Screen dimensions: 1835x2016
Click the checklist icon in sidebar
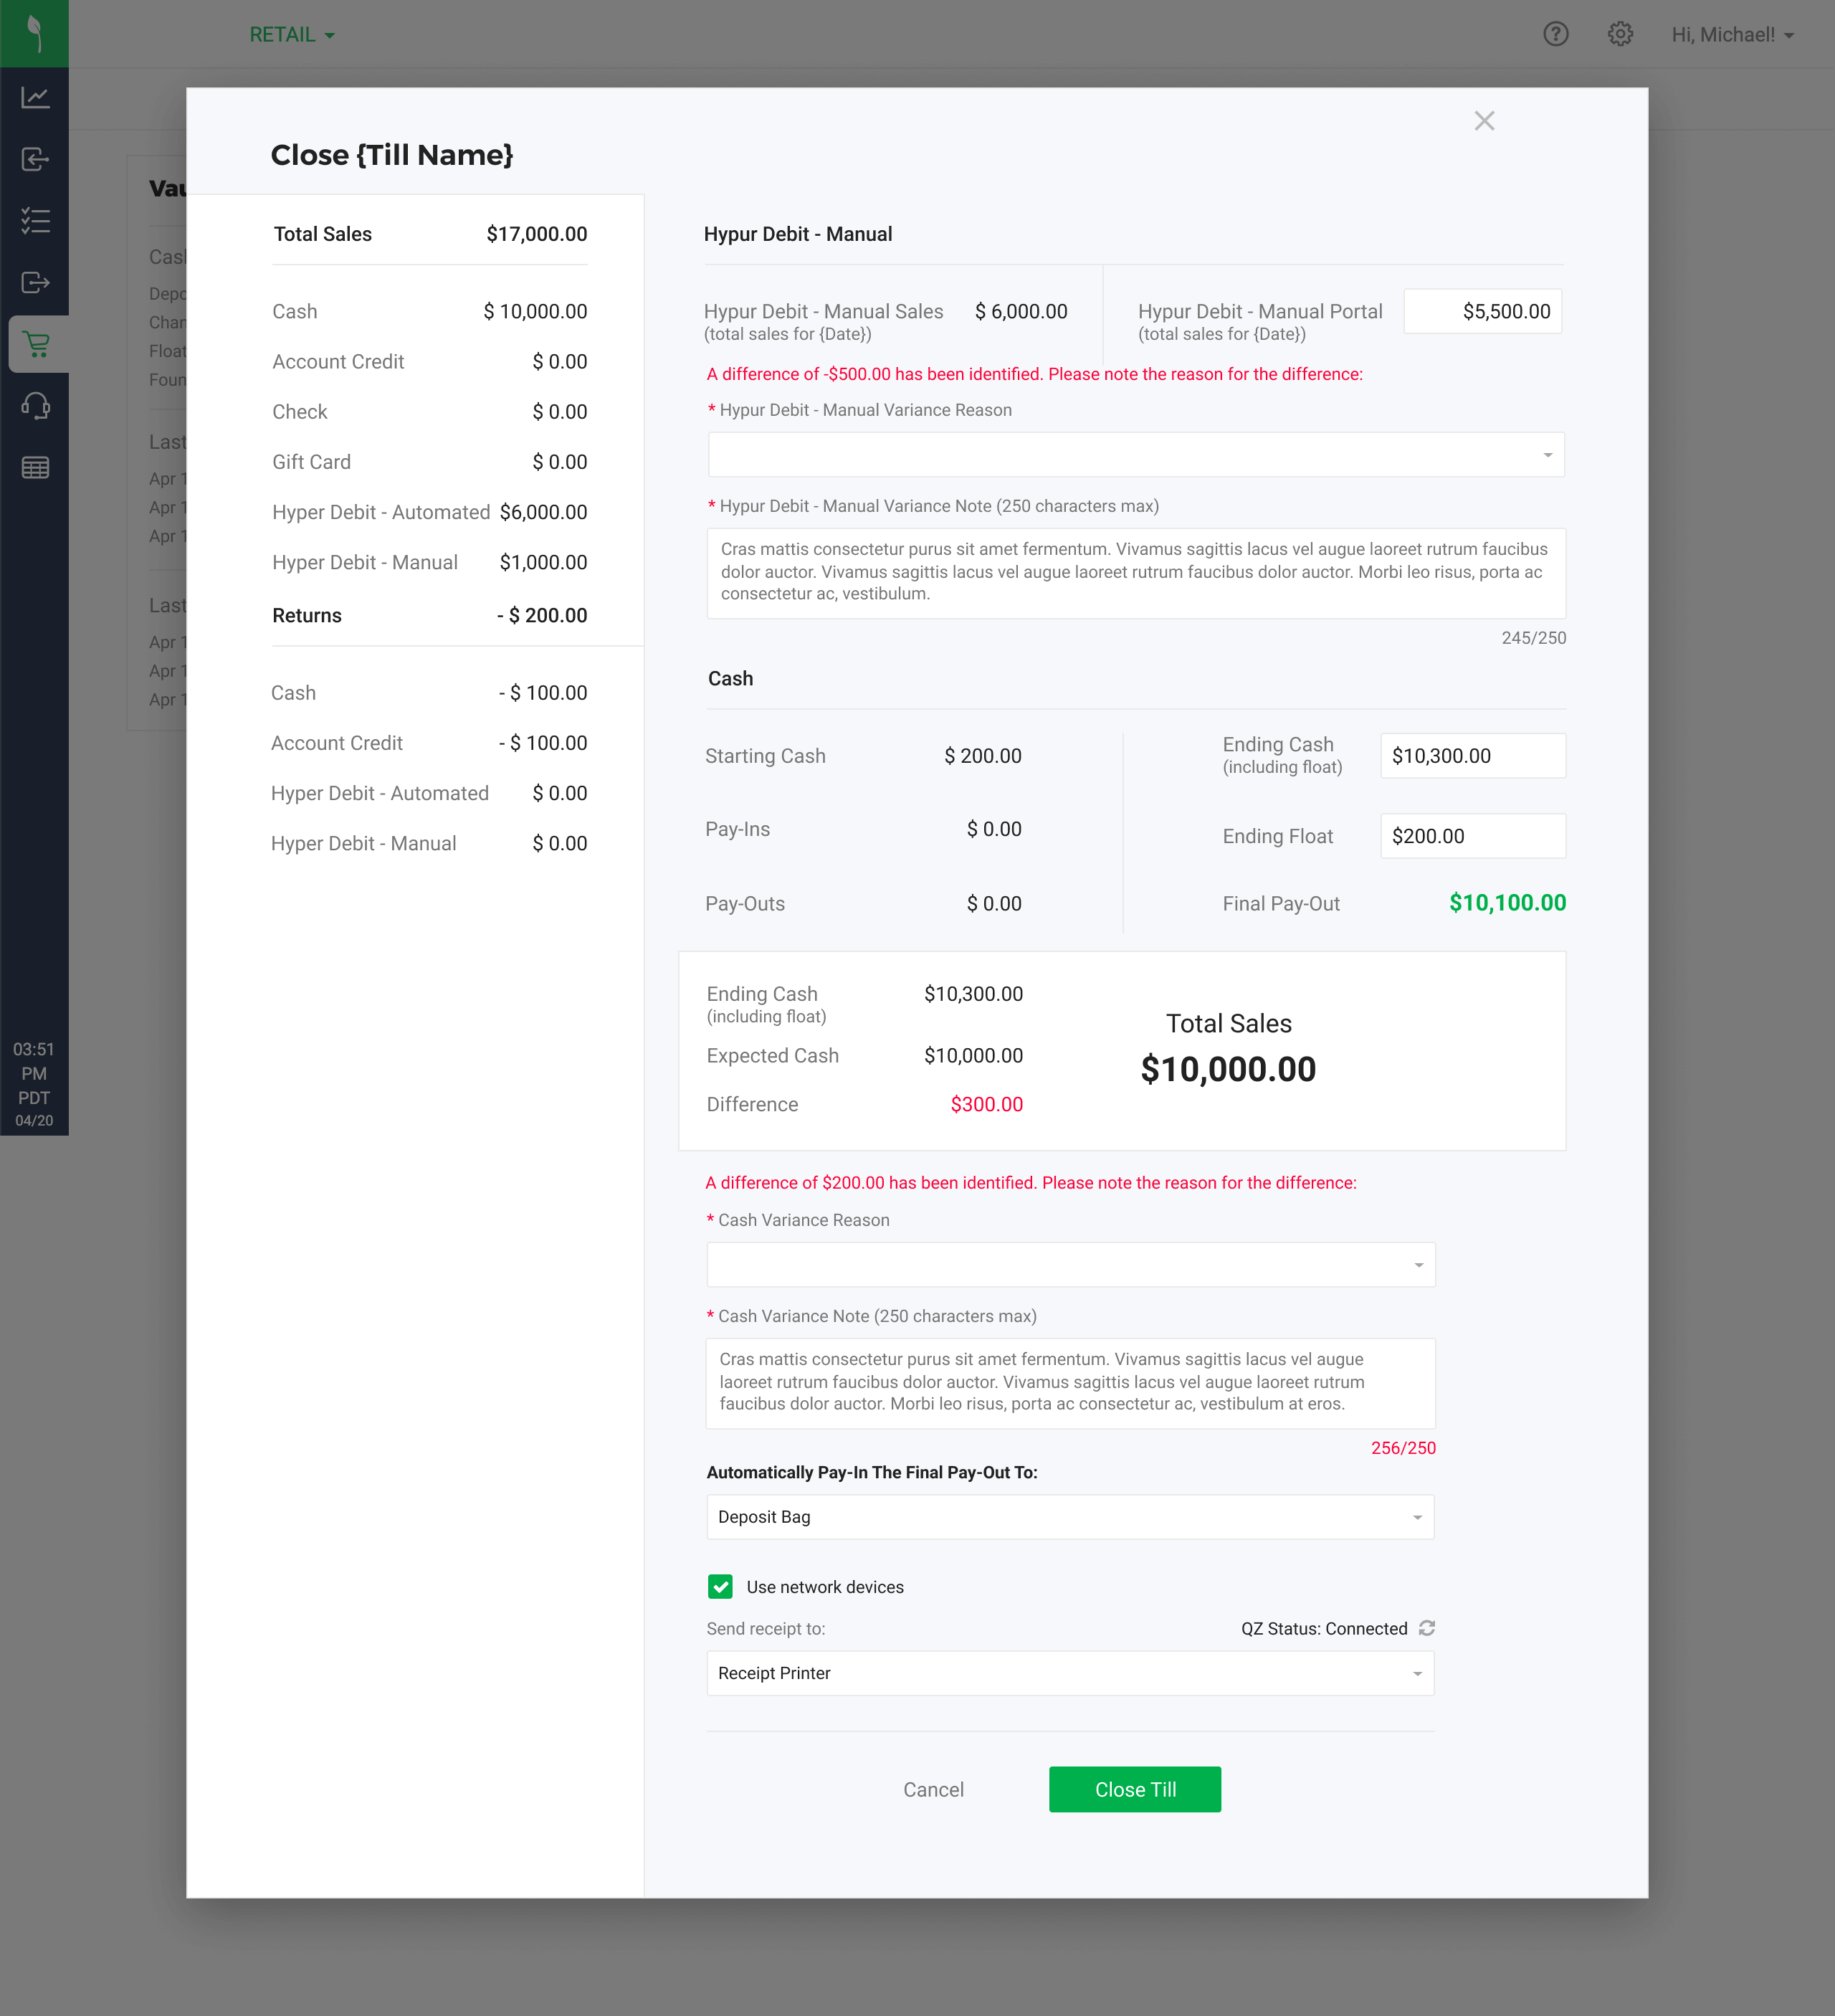tap(35, 220)
